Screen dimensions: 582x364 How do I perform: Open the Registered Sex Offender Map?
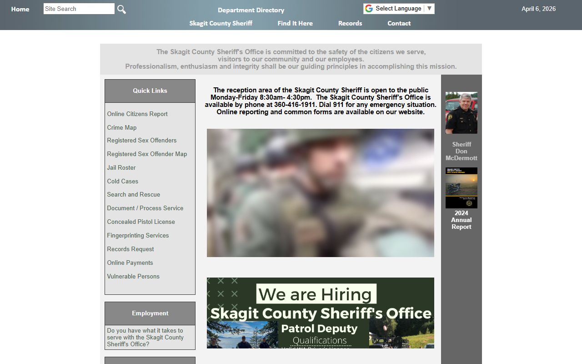coord(147,154)
